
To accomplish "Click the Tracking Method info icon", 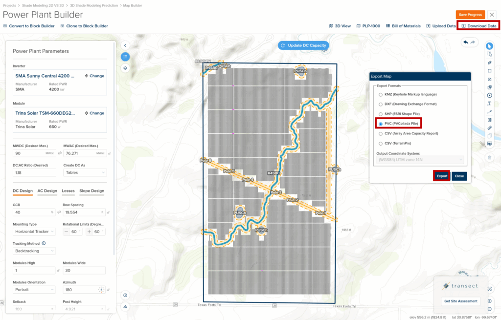I will [x=44, y=243].
